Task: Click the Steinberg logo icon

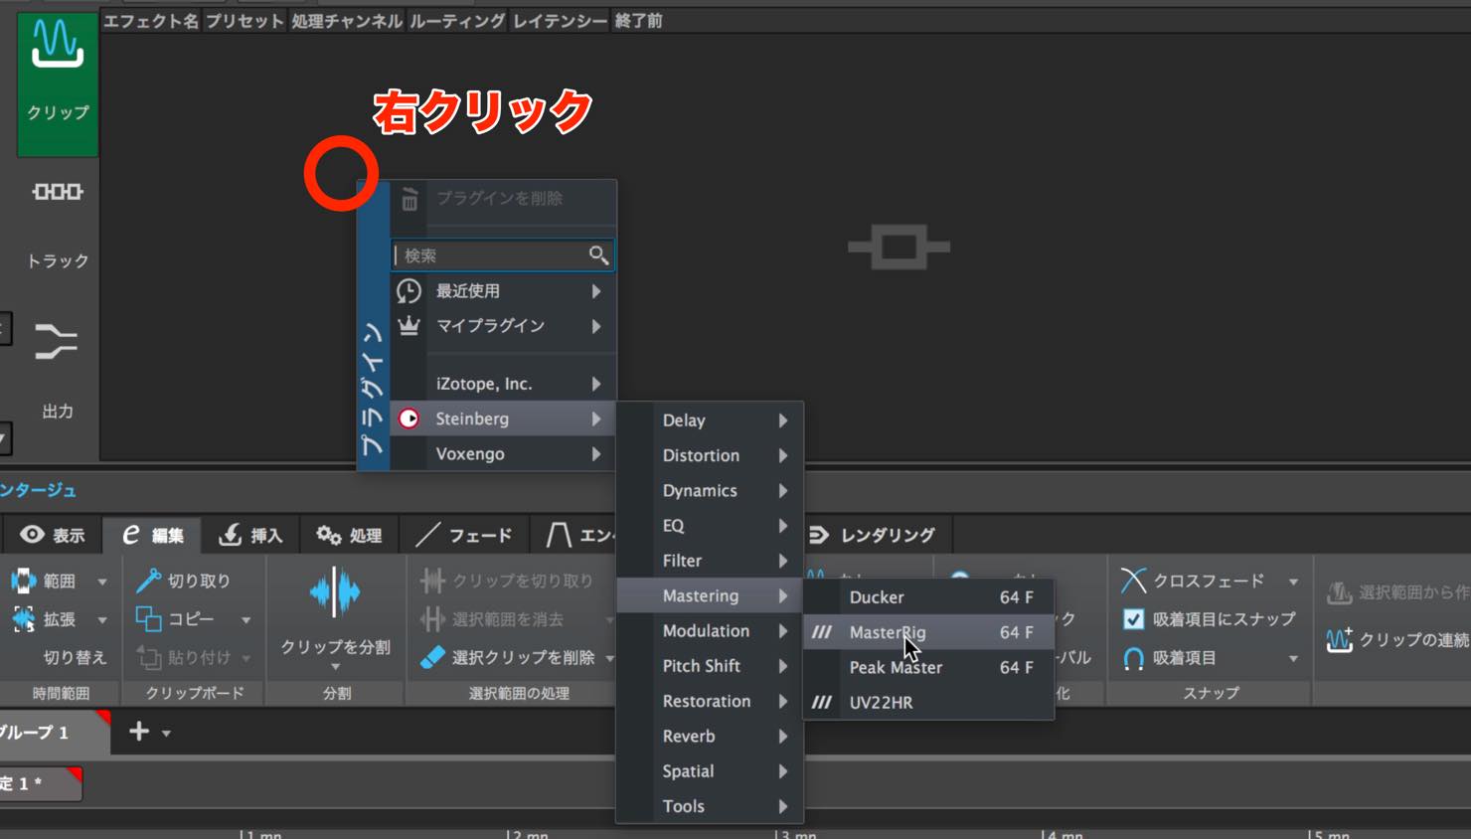Action: 409,419
